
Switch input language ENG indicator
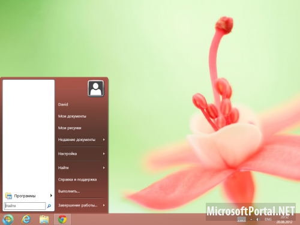[268, 220]
